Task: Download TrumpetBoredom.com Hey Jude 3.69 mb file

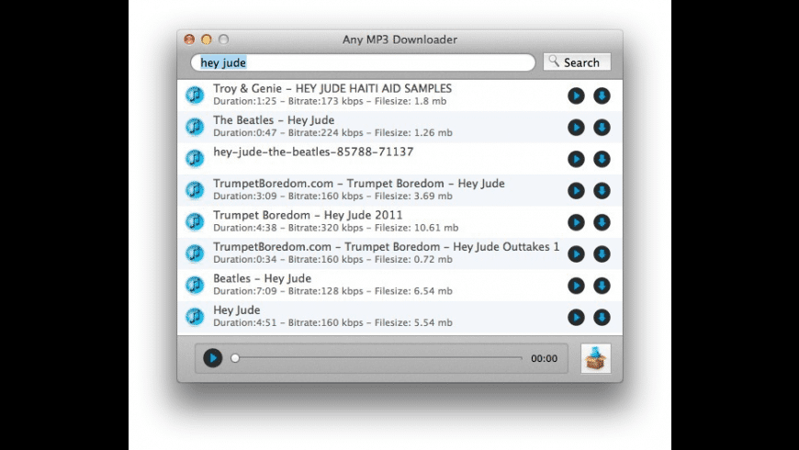Action: 602,191
